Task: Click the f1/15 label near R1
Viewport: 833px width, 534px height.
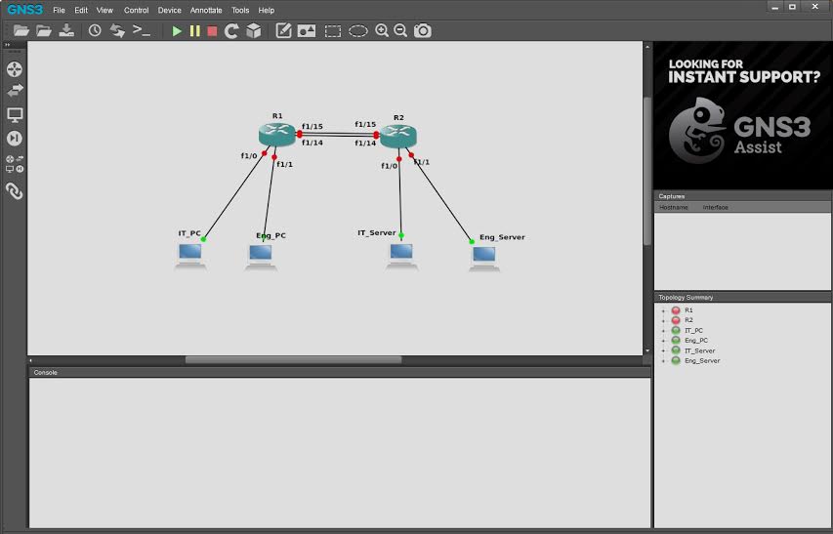Action: pos(312,126)
